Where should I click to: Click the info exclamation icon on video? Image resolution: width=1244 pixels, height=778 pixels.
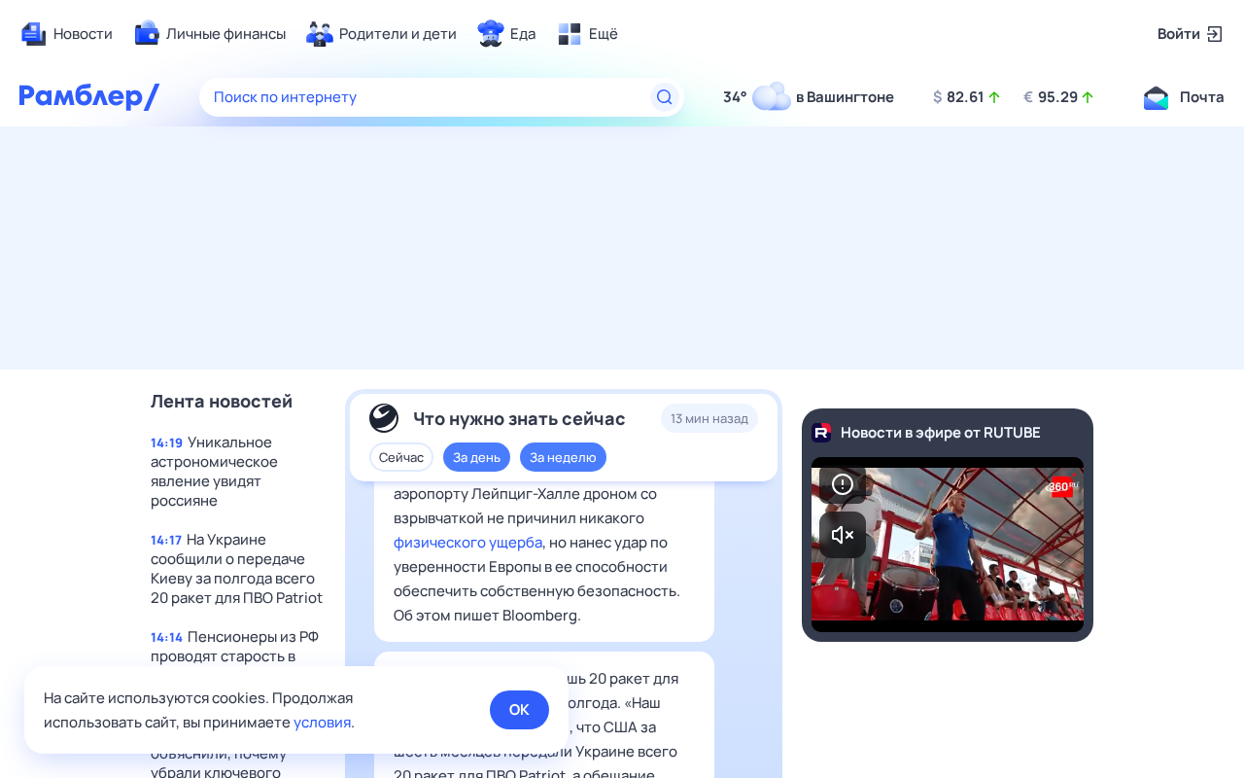843,484
